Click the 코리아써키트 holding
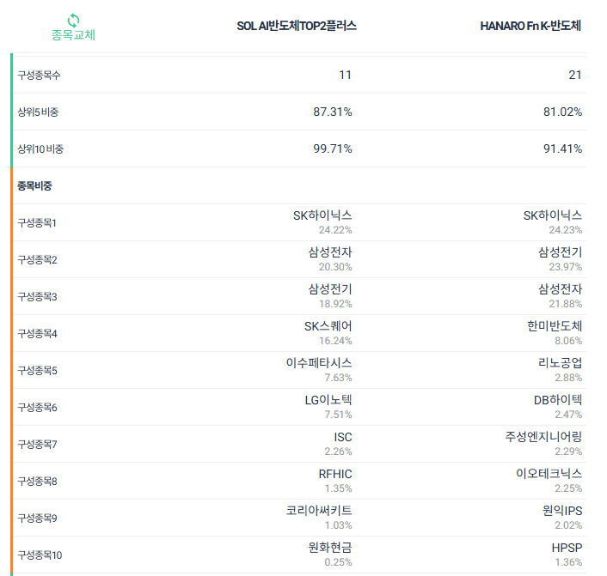This screenshot has height=576, width=607. tap(319, 511)
